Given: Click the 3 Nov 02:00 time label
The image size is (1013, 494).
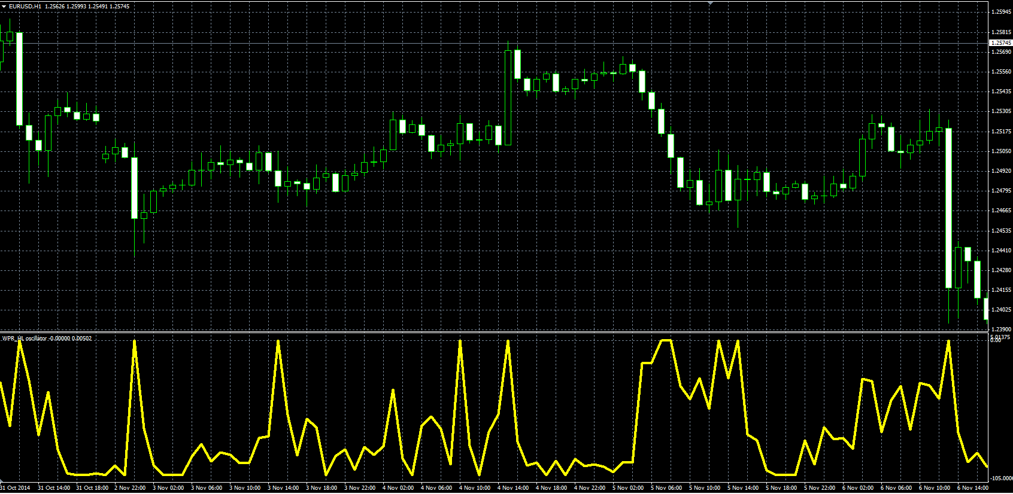Looking at the screenshot, I should tap(168, 488).
